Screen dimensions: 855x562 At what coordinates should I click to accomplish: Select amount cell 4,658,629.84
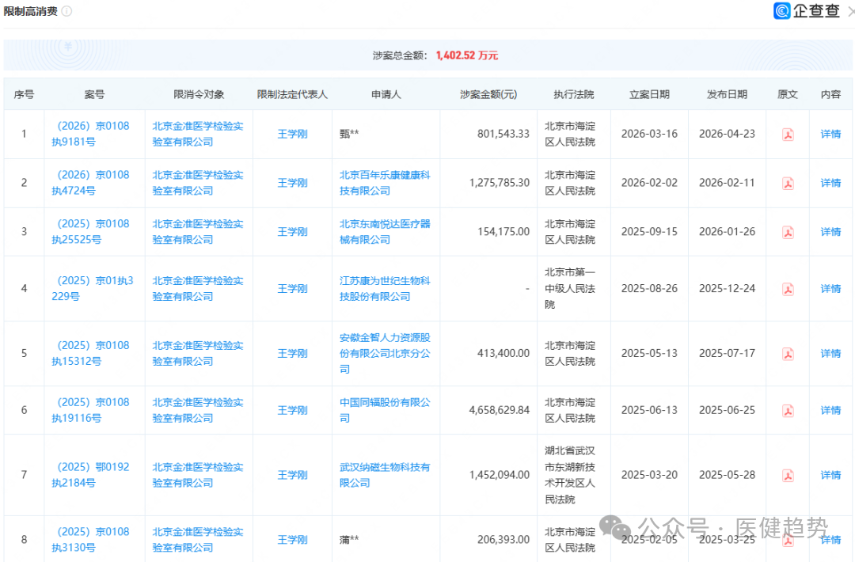pyautogui.click(x=499, y=411)
